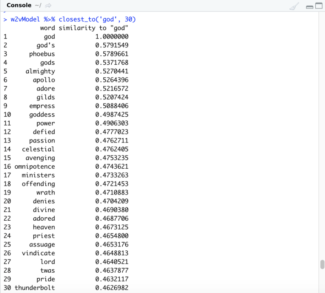325x293 pixels.
Task: Minimize the Console pane
Action: click(309, 6)
